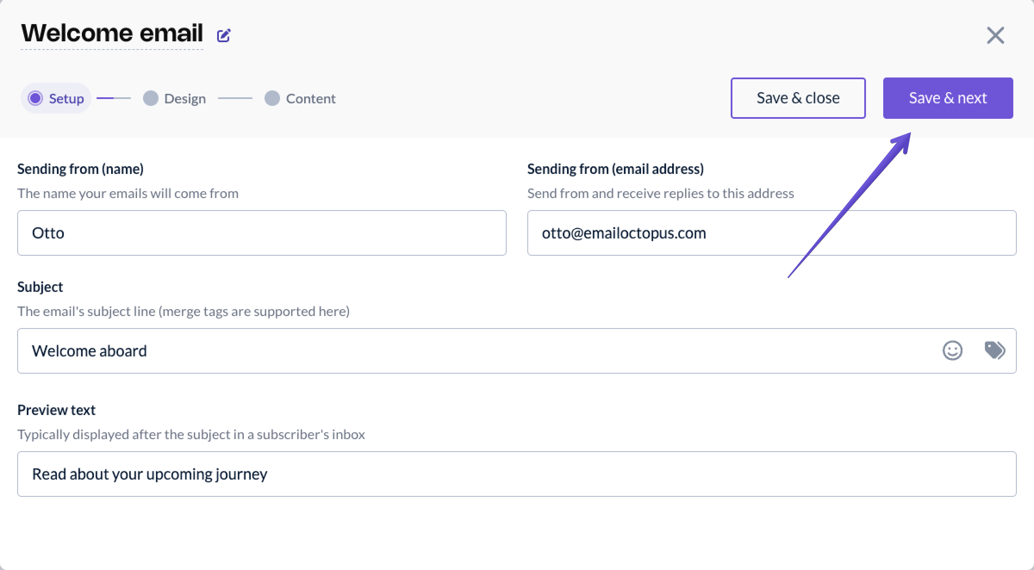Focus the sender name field containing Otto

(262, 233)
